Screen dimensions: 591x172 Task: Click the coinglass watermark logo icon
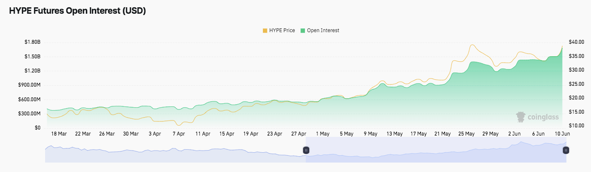tap(521, 116)
